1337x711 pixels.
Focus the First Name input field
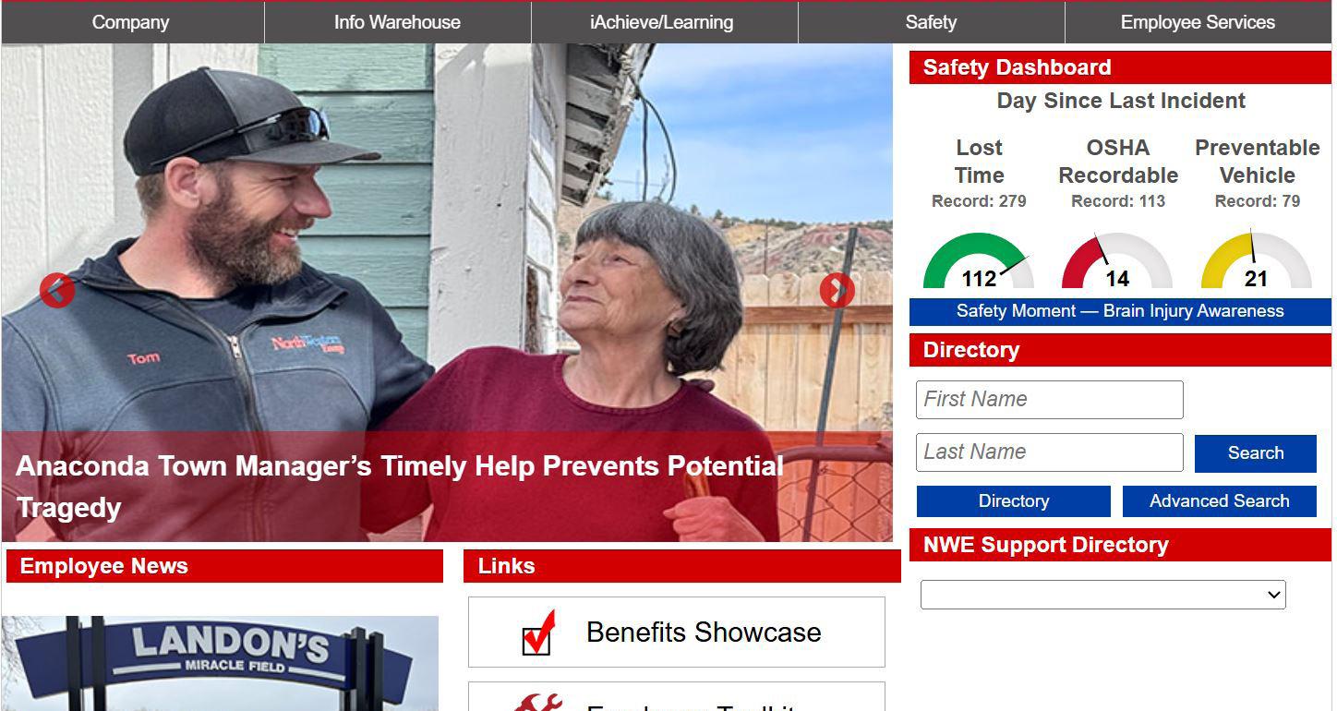pos(1050,400)
